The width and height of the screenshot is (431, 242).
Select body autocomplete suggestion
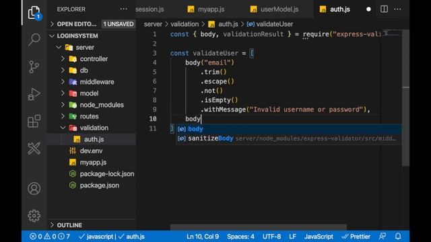(289, 128)
